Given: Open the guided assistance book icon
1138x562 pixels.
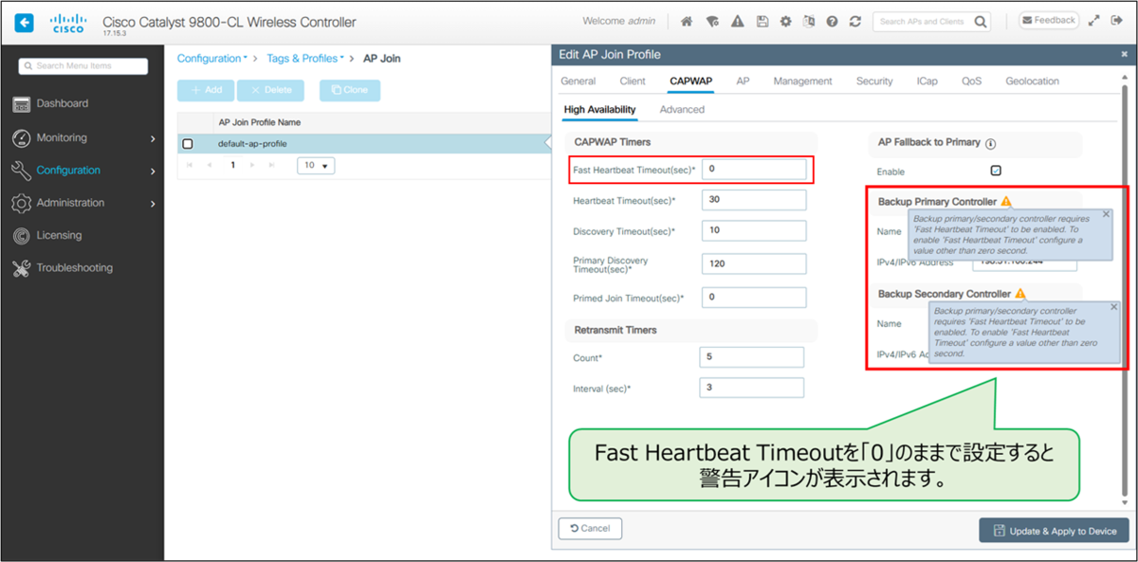Looking at the screenshot, I should [x=808, y=21].
